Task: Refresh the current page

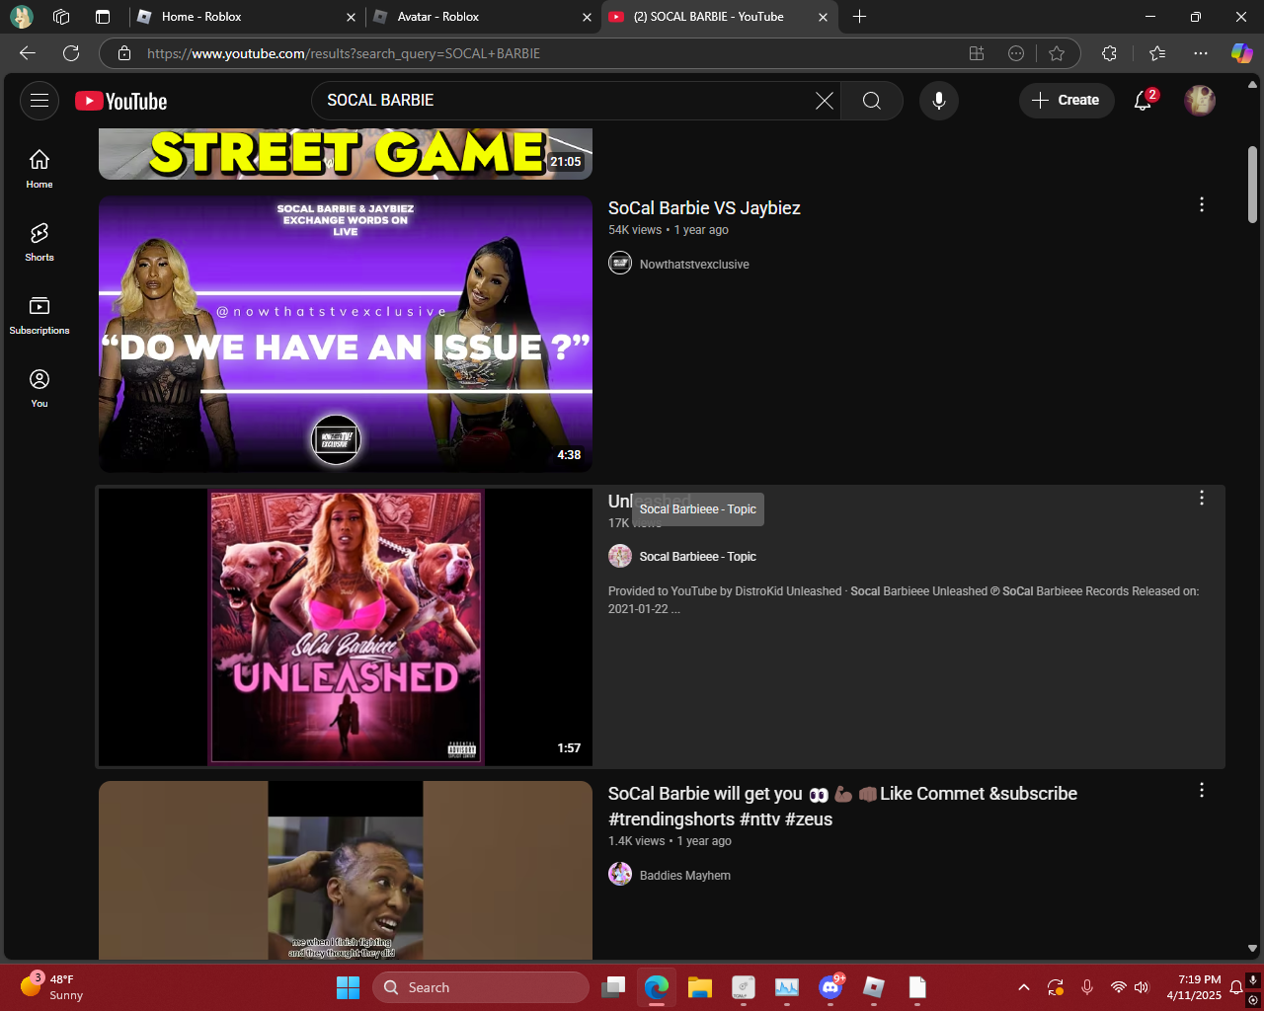Action: pos(71,53)
